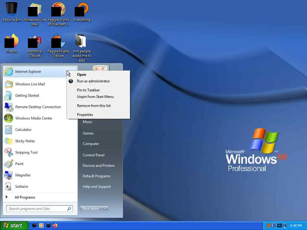
Task: Select Unpin from Start Menu
Action: (x=98, y=97)
